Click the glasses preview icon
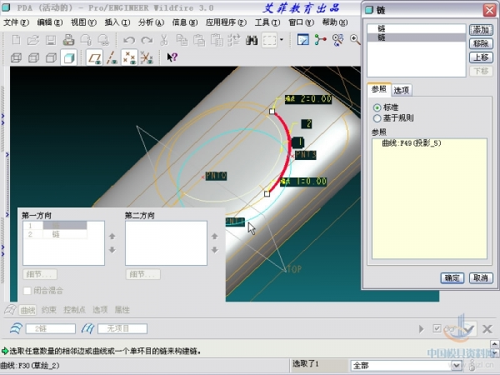Screen dimensions: 500x375 pos(451,329)
